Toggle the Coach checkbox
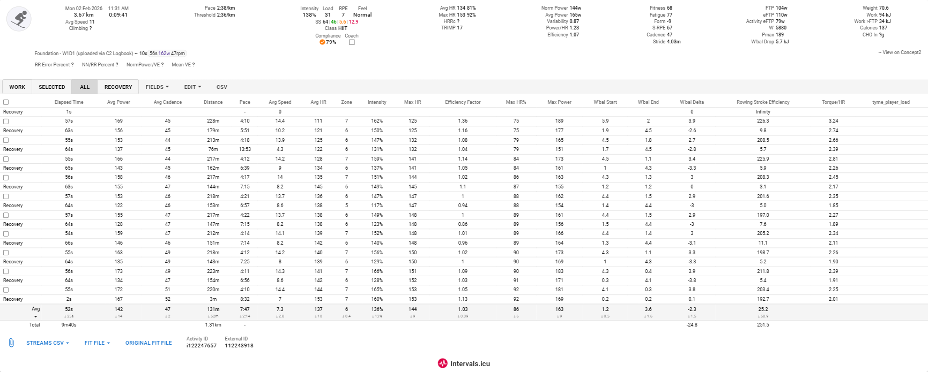The image size is (928, 372). pos(352,42)
